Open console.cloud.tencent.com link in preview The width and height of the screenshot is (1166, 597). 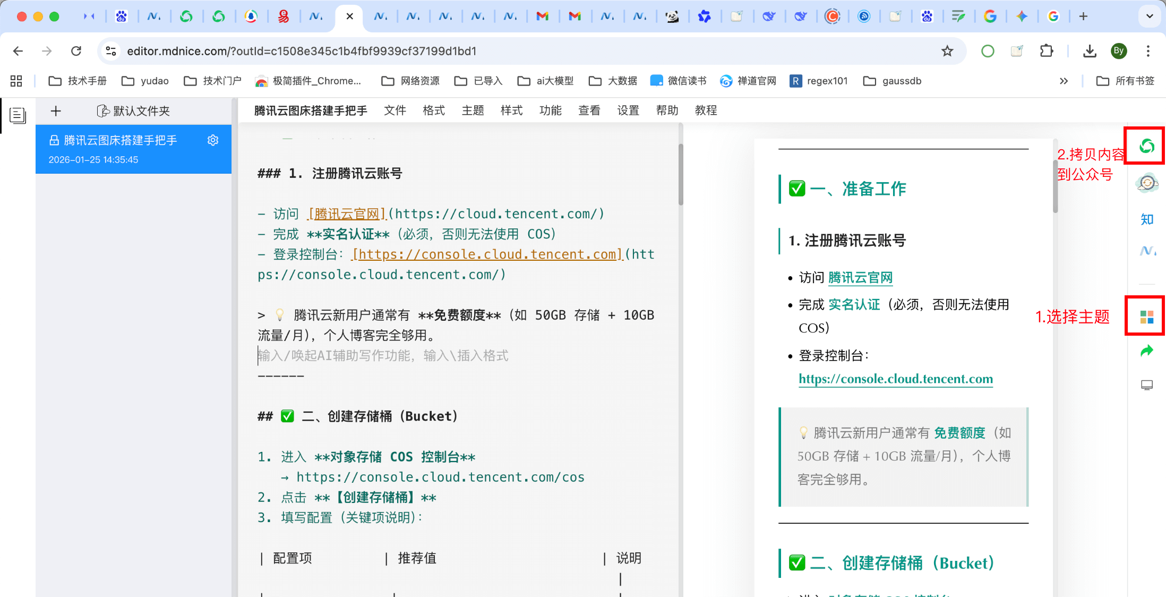[x=895, y=379]
